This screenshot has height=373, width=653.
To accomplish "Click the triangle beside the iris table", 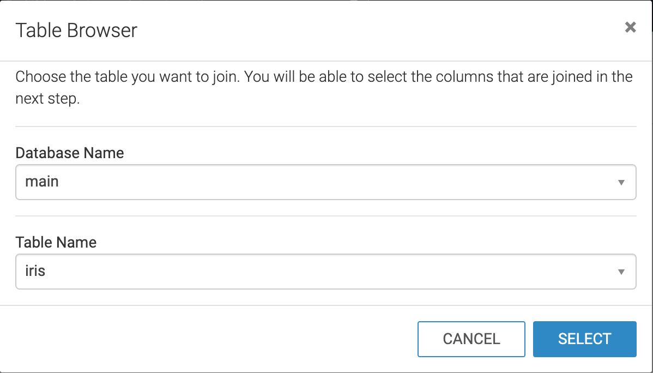I will click(621, 272).
